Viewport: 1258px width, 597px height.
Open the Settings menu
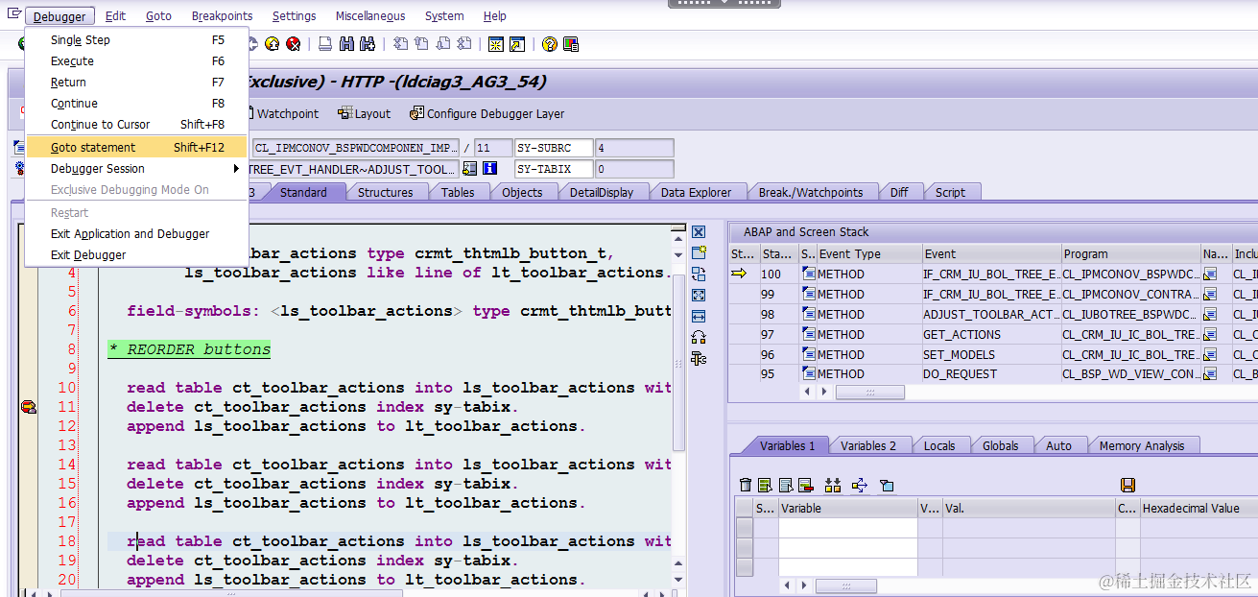294,16
